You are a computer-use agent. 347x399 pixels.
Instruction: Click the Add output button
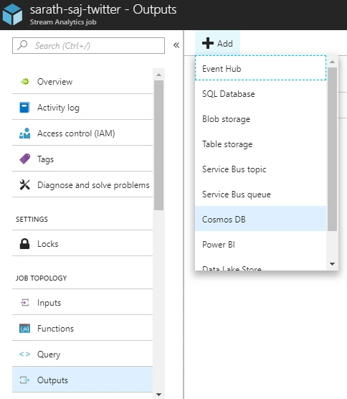point(217,43)
